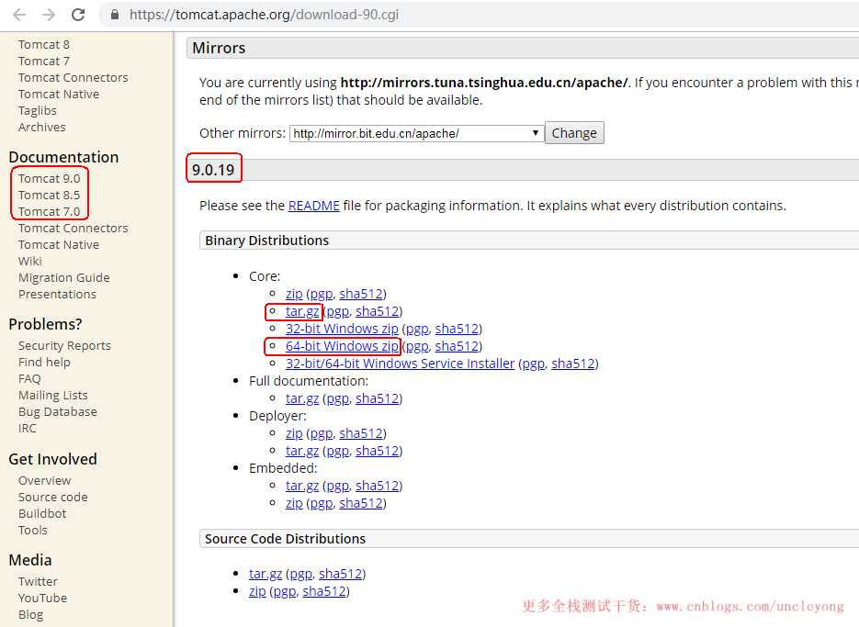Screen dimensions: 859x627
Task: Open sha512 for Source Code zip
Action: pos(323,591)
